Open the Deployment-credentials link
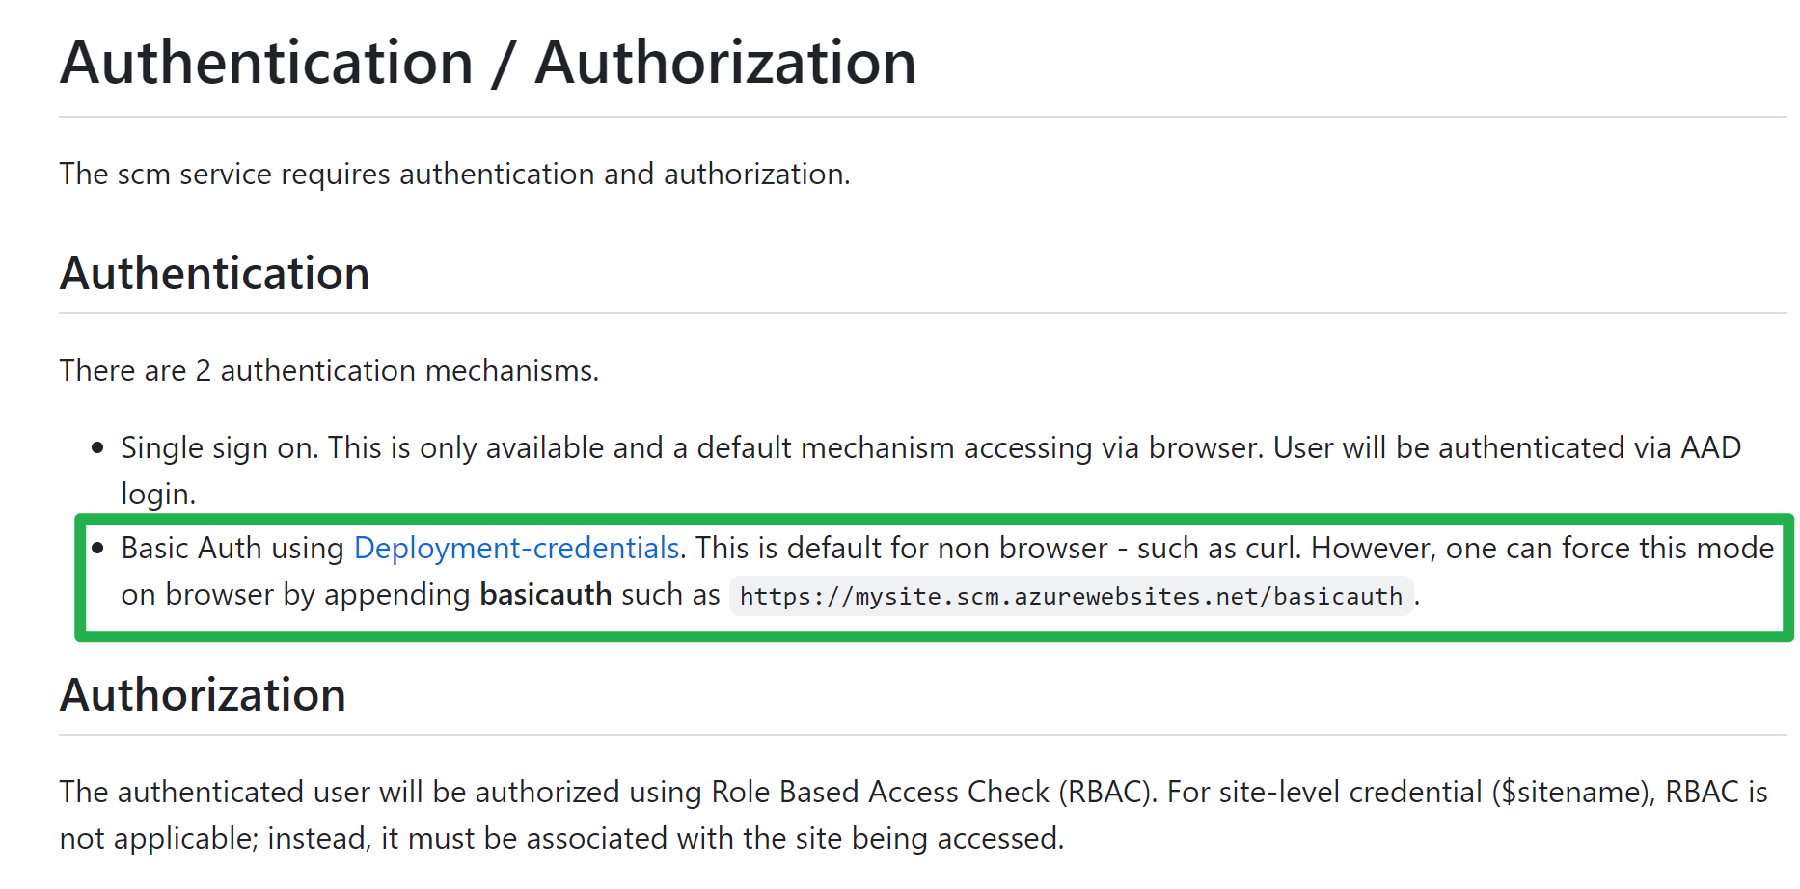The width and height of the screenshot is (1800, 889). [x=516, y=549]
